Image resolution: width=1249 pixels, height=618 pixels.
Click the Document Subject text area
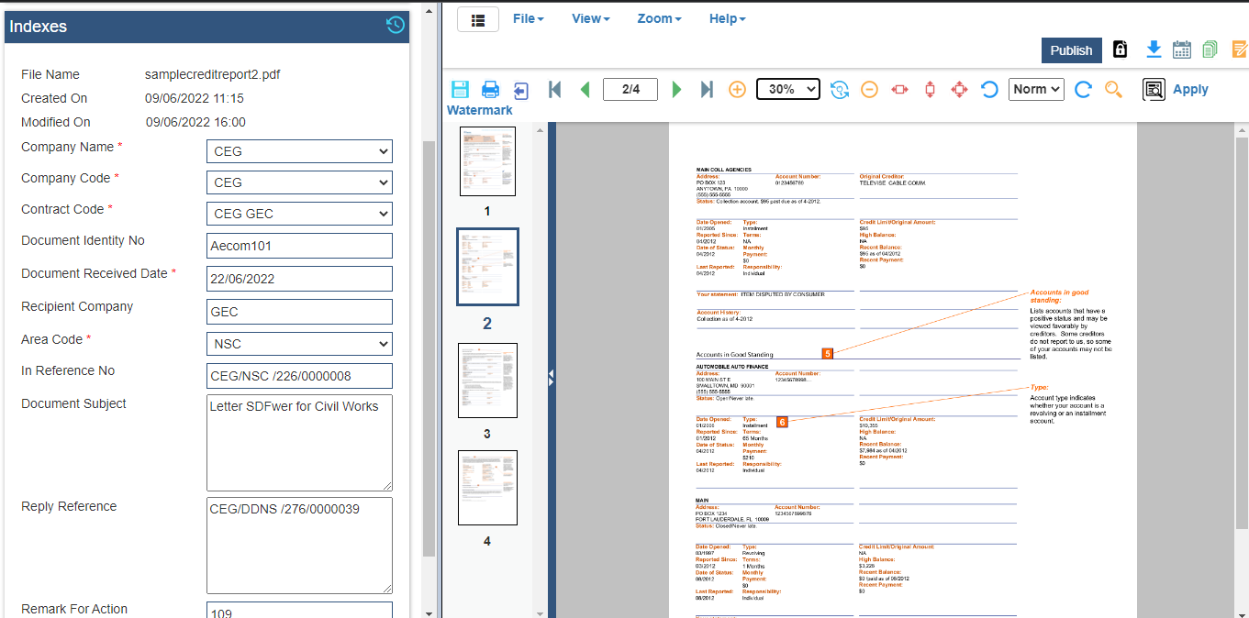click(x=299, y=443)
